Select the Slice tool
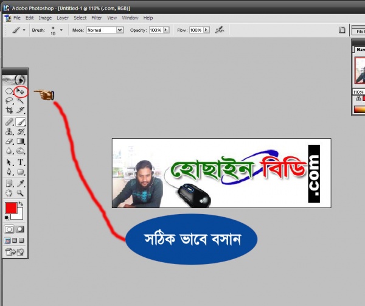Screen dimensions: 365x306 pos(21,110)
